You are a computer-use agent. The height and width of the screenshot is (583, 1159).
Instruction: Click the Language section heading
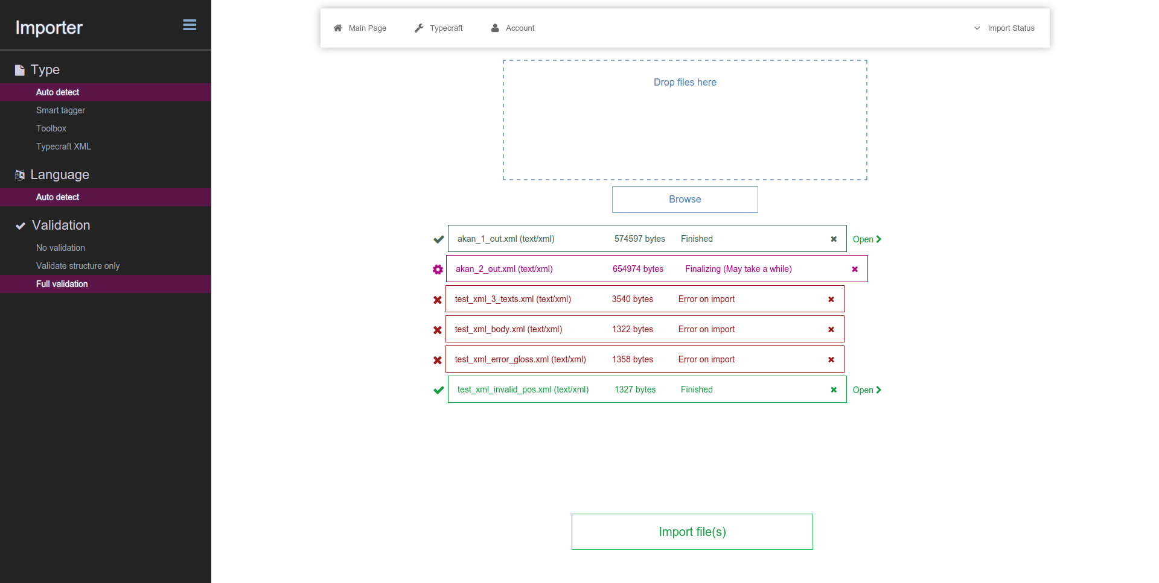click(x=60, y=175)
